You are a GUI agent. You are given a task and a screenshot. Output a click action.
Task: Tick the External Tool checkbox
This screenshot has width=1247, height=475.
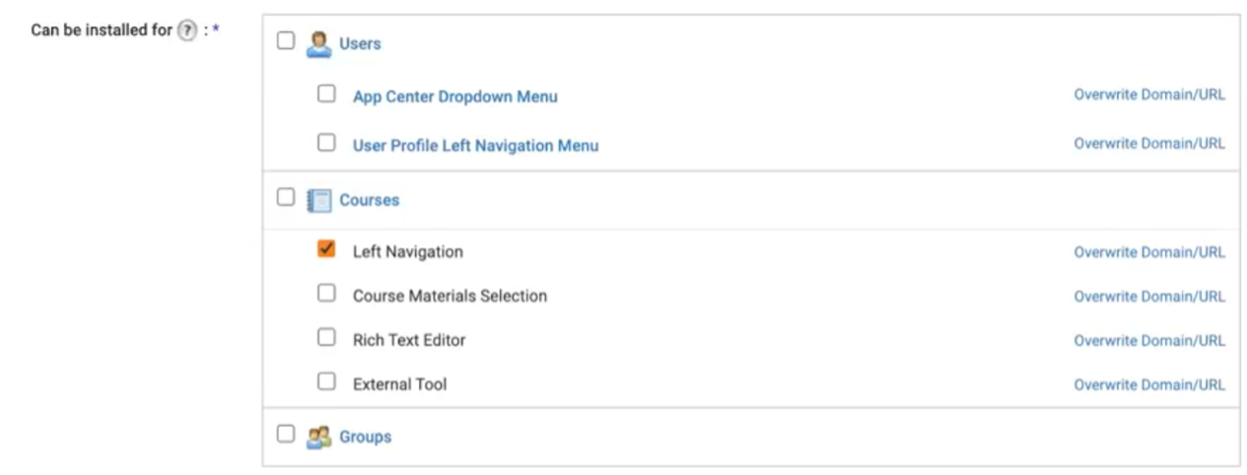[x=326, y=382]
